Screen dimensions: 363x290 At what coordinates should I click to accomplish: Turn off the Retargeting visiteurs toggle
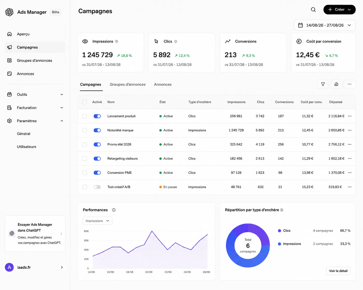tap(97, 158)
